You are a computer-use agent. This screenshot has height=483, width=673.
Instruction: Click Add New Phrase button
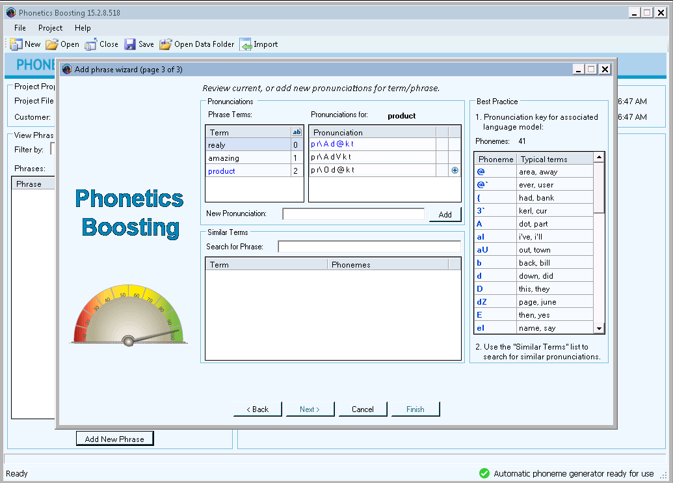[114, 439]
